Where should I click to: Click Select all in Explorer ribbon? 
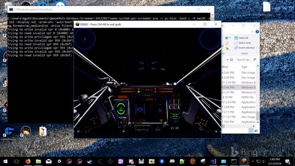(241, 38)
